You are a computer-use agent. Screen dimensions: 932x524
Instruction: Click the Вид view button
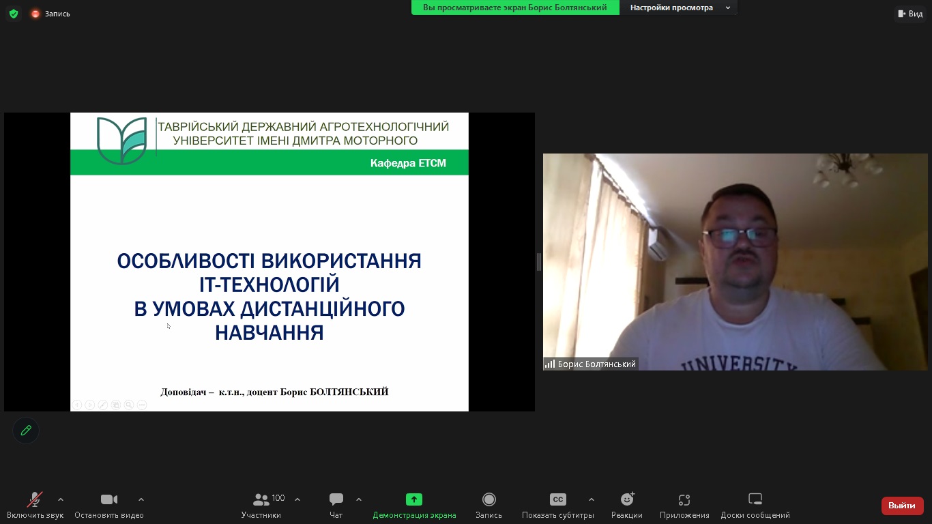[910, 14]
